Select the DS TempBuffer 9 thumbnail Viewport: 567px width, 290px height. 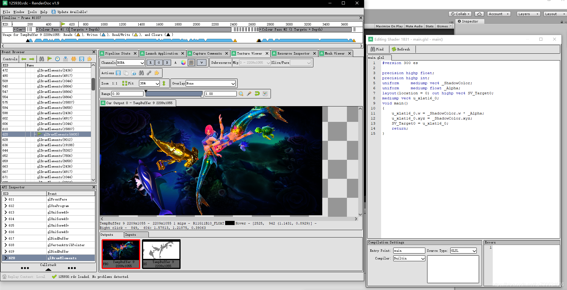(x=161, y=254)
